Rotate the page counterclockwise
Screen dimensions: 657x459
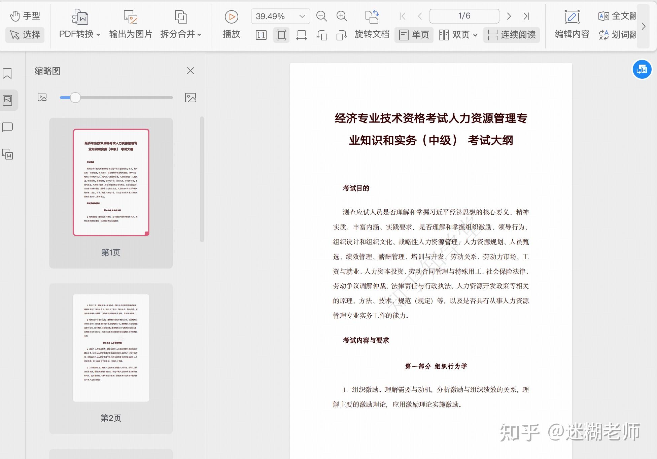tap(322, 35)
